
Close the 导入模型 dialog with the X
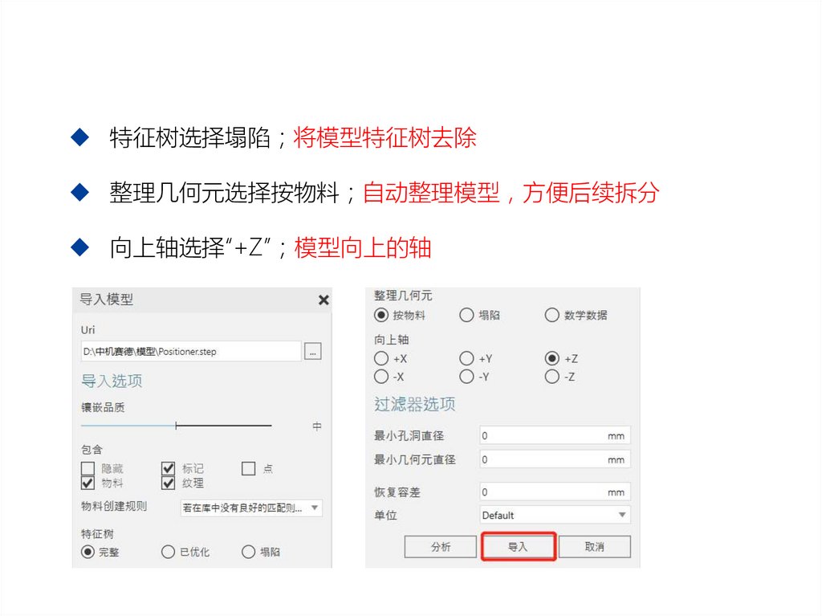pos(324,300)
